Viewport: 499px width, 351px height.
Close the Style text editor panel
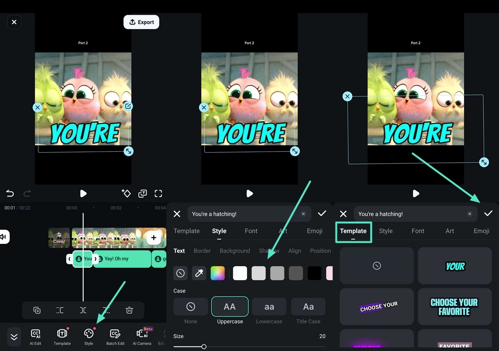point(177,214)
